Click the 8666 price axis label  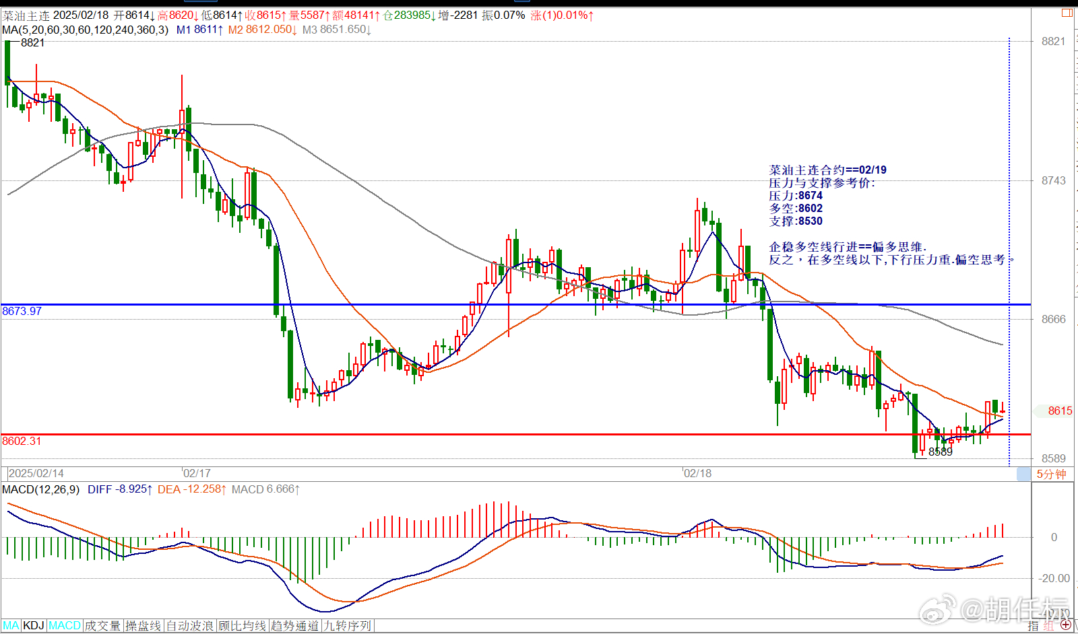pos(1054,319)
